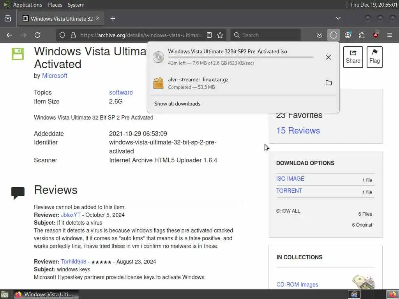Viewport: 399px width, 299px height.
Task: Open the Firefox account icon
Action: click(x=348, y=35)
